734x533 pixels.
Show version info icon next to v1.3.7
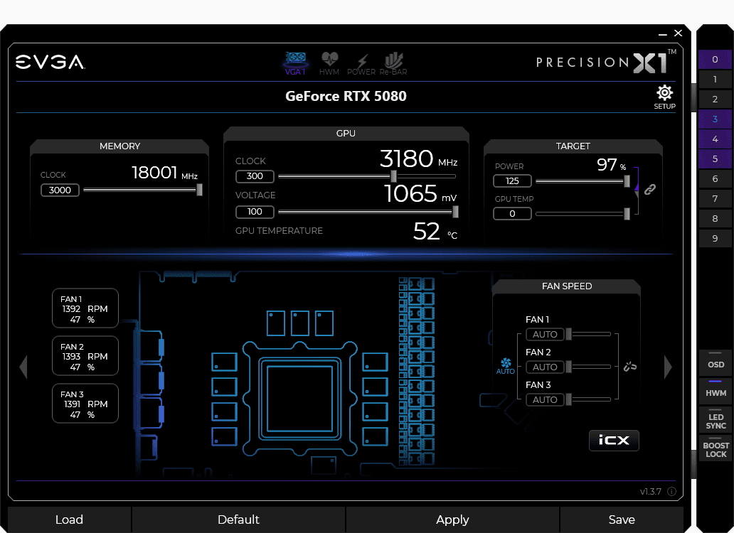coord(671,491)
